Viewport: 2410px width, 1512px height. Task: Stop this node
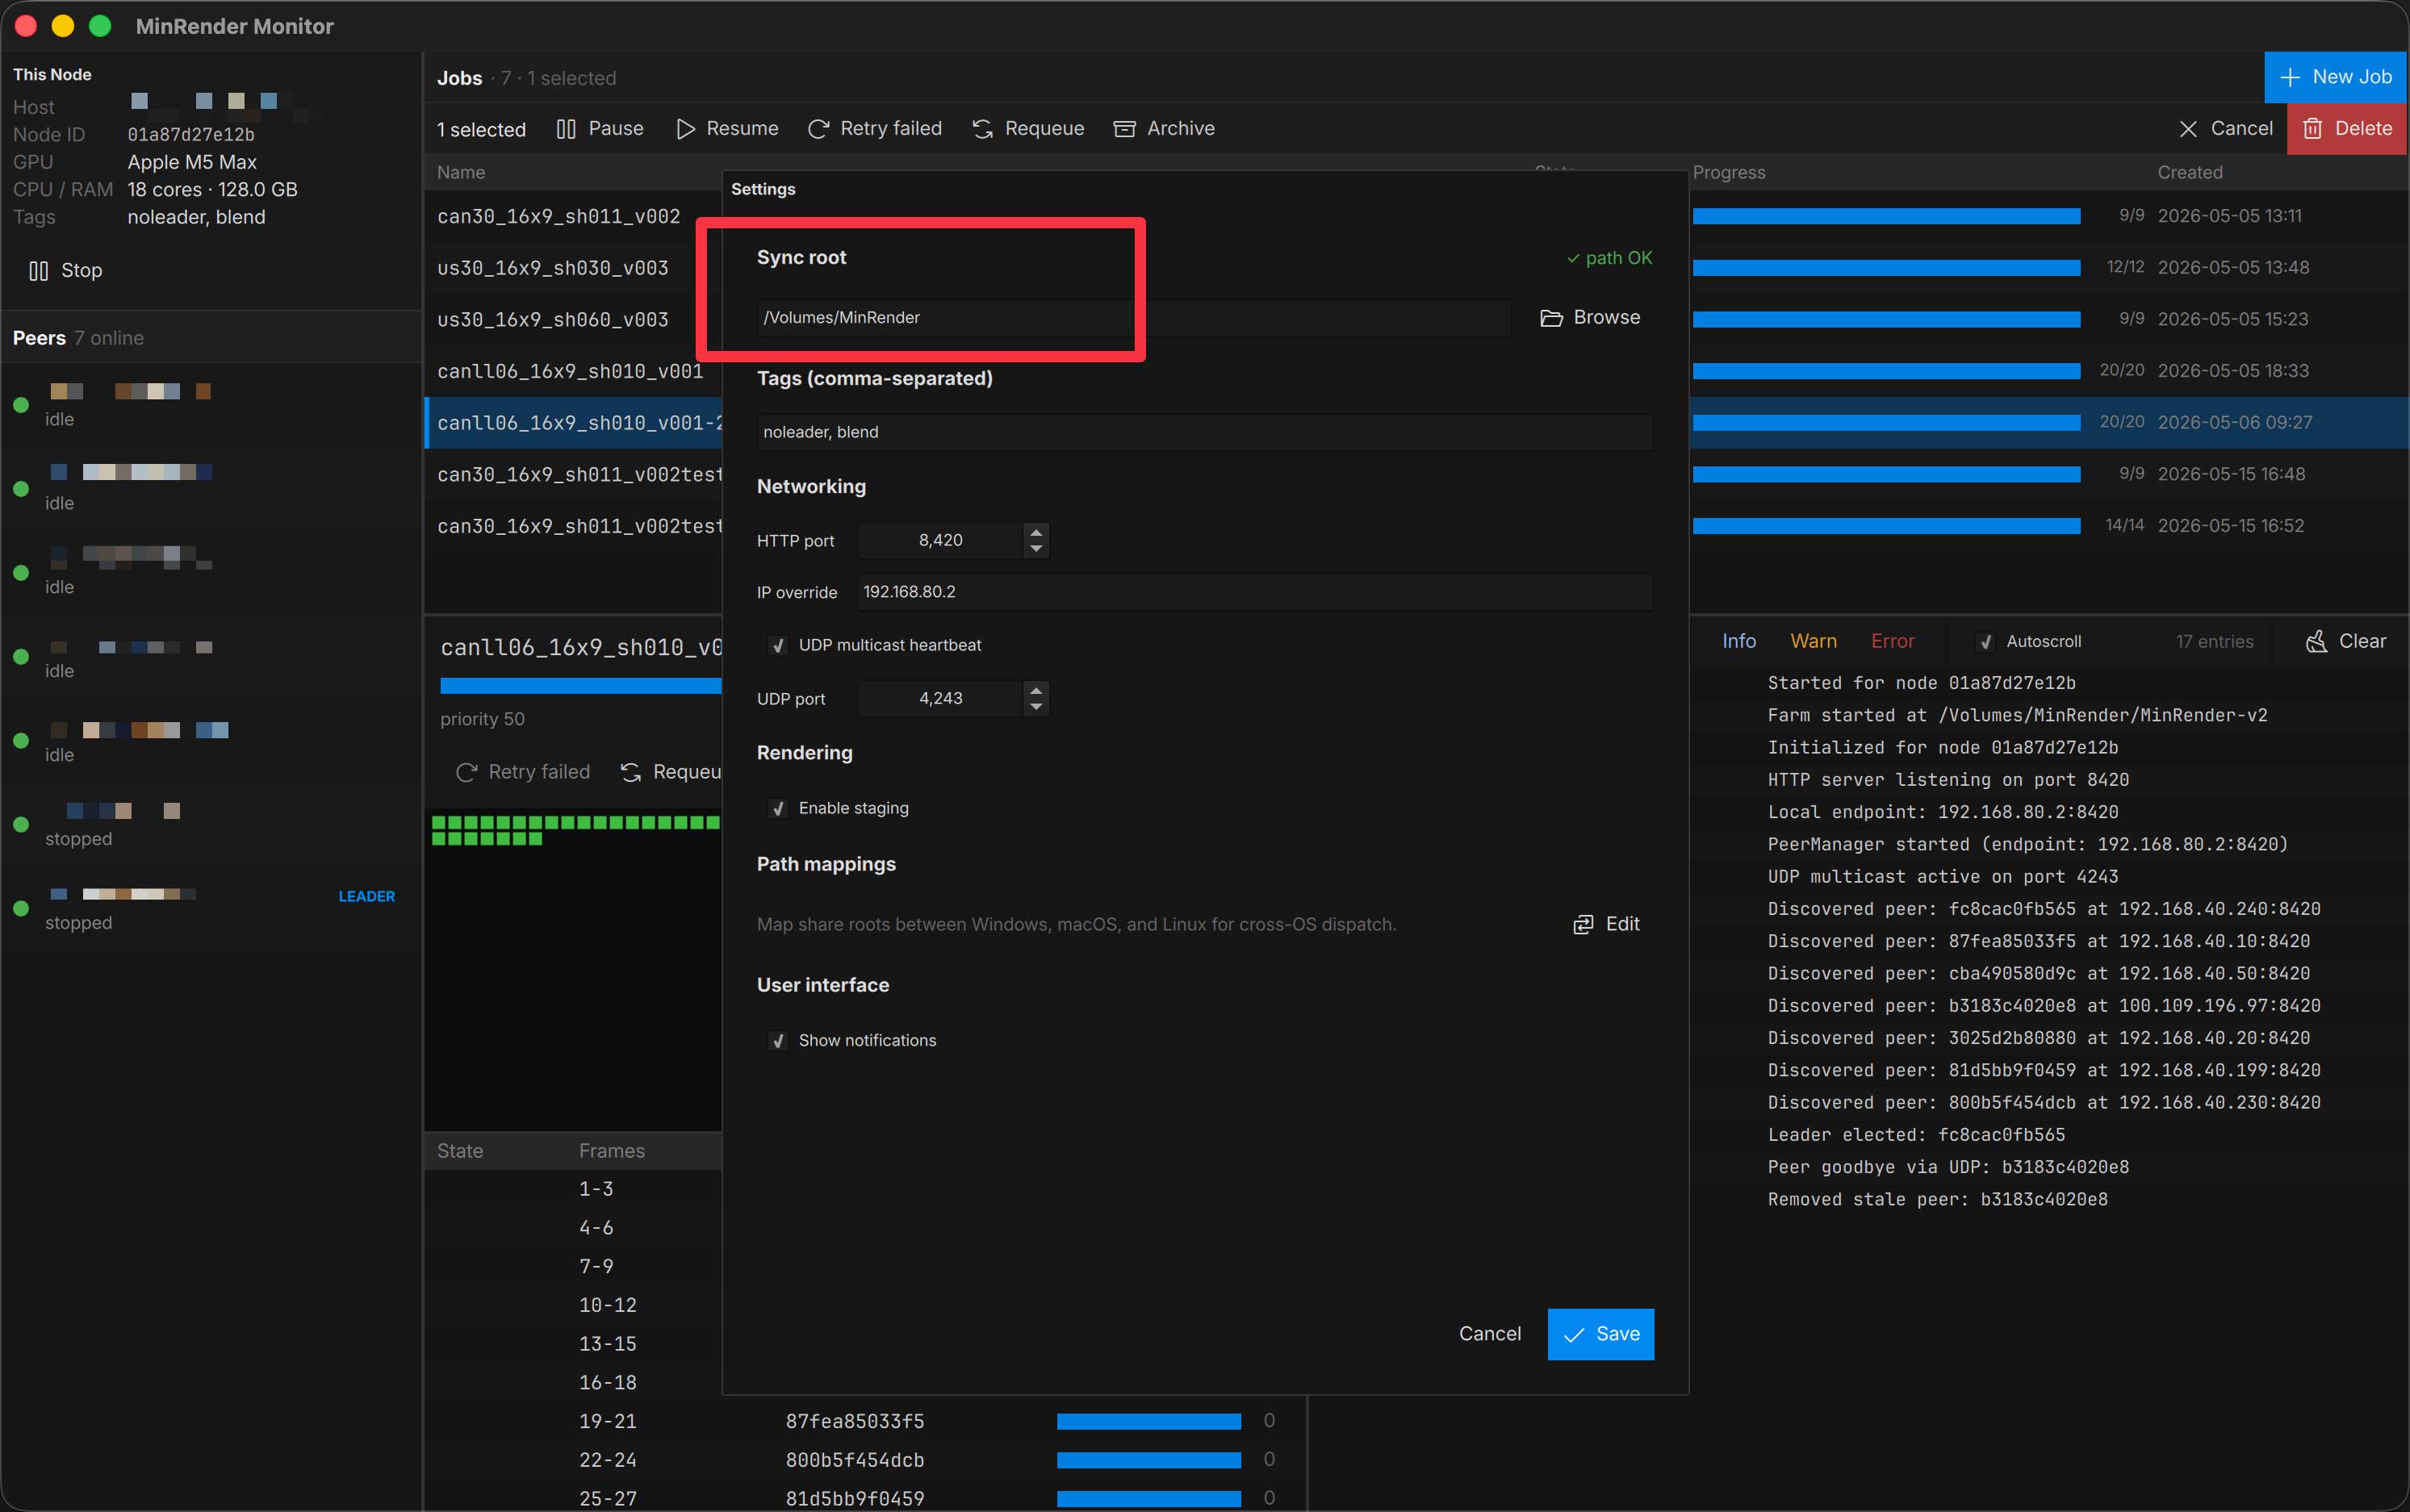pos(66,271)
